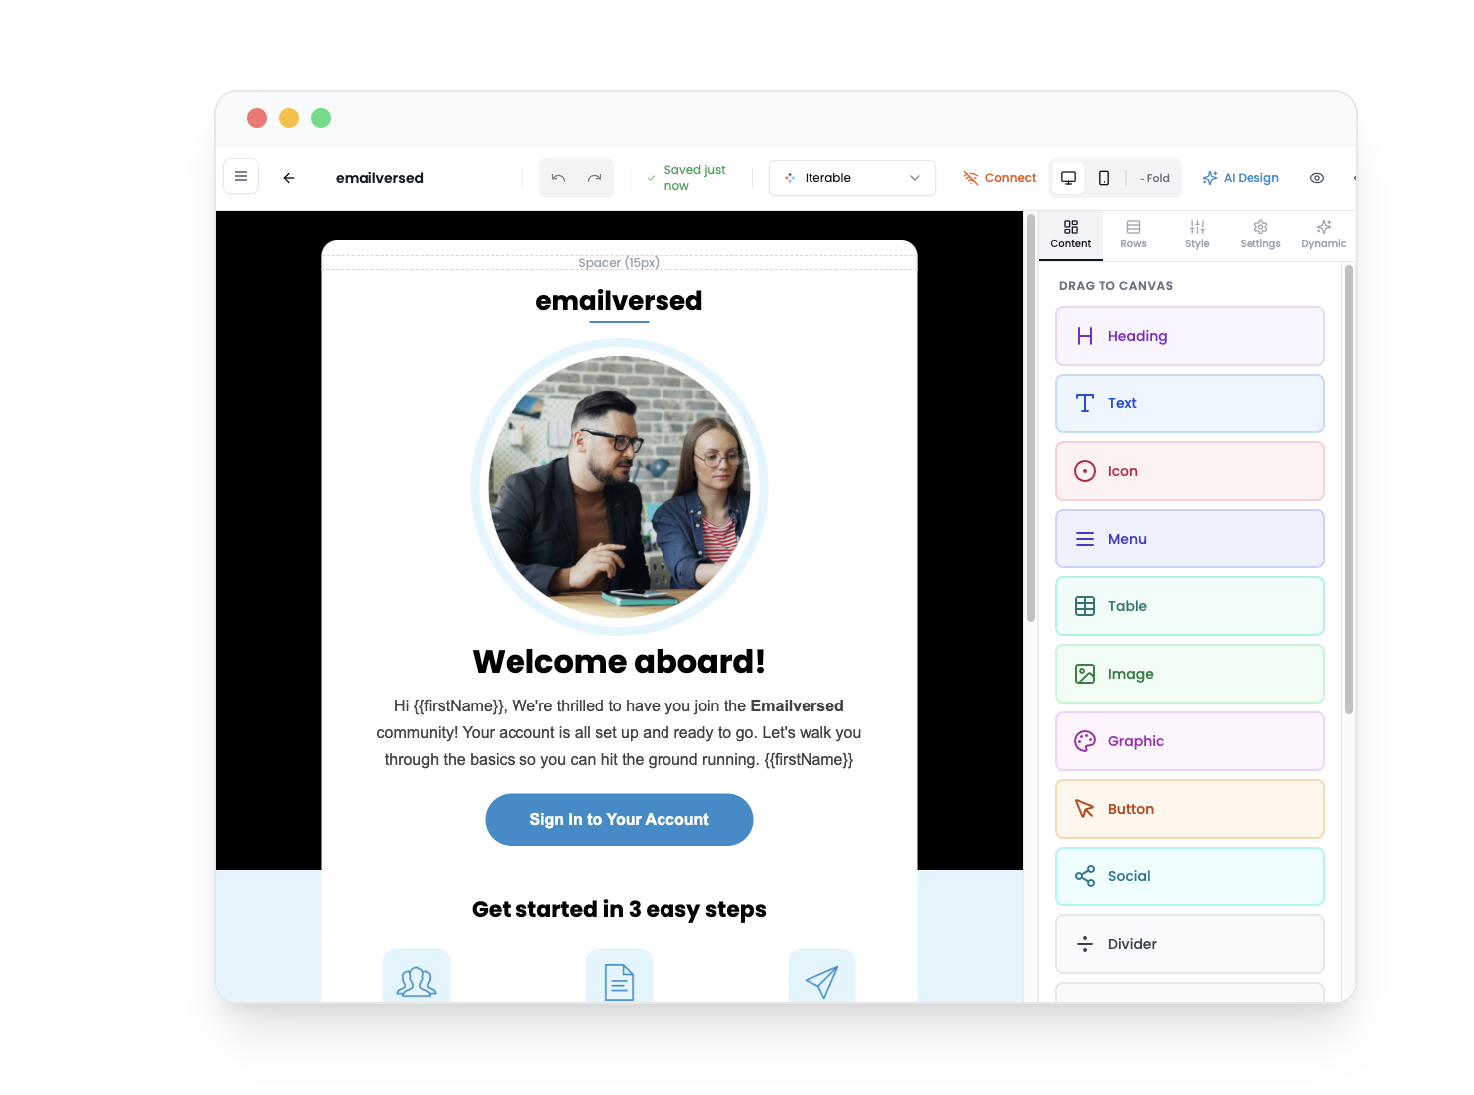Switch to mobile preview mode
Screen dimensions: 1474x1095
tap(1104, 177)
